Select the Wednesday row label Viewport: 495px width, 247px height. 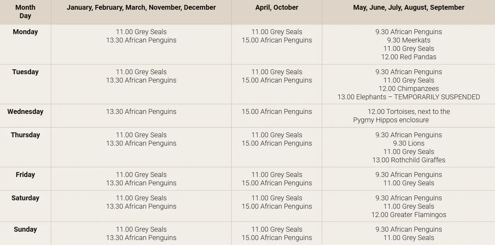click(25, 111)
